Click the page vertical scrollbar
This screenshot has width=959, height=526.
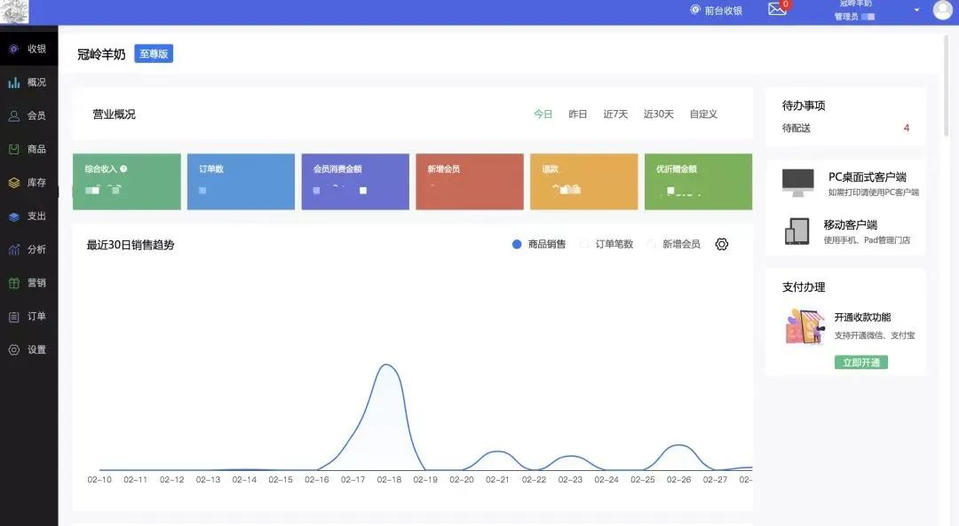coord(947,85)
